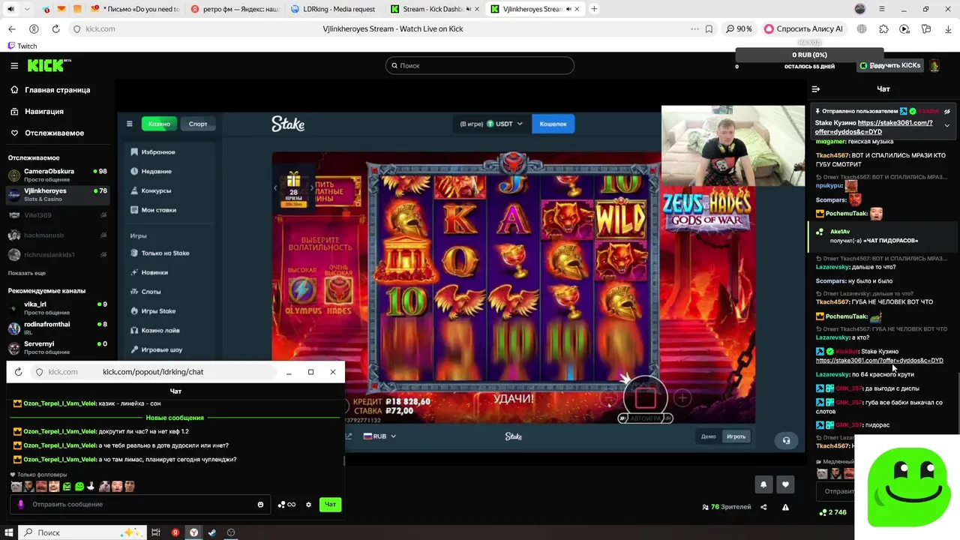Click the frog emote in popout chat
This screenshot has width=960, height=540.
tap(79, 486)
